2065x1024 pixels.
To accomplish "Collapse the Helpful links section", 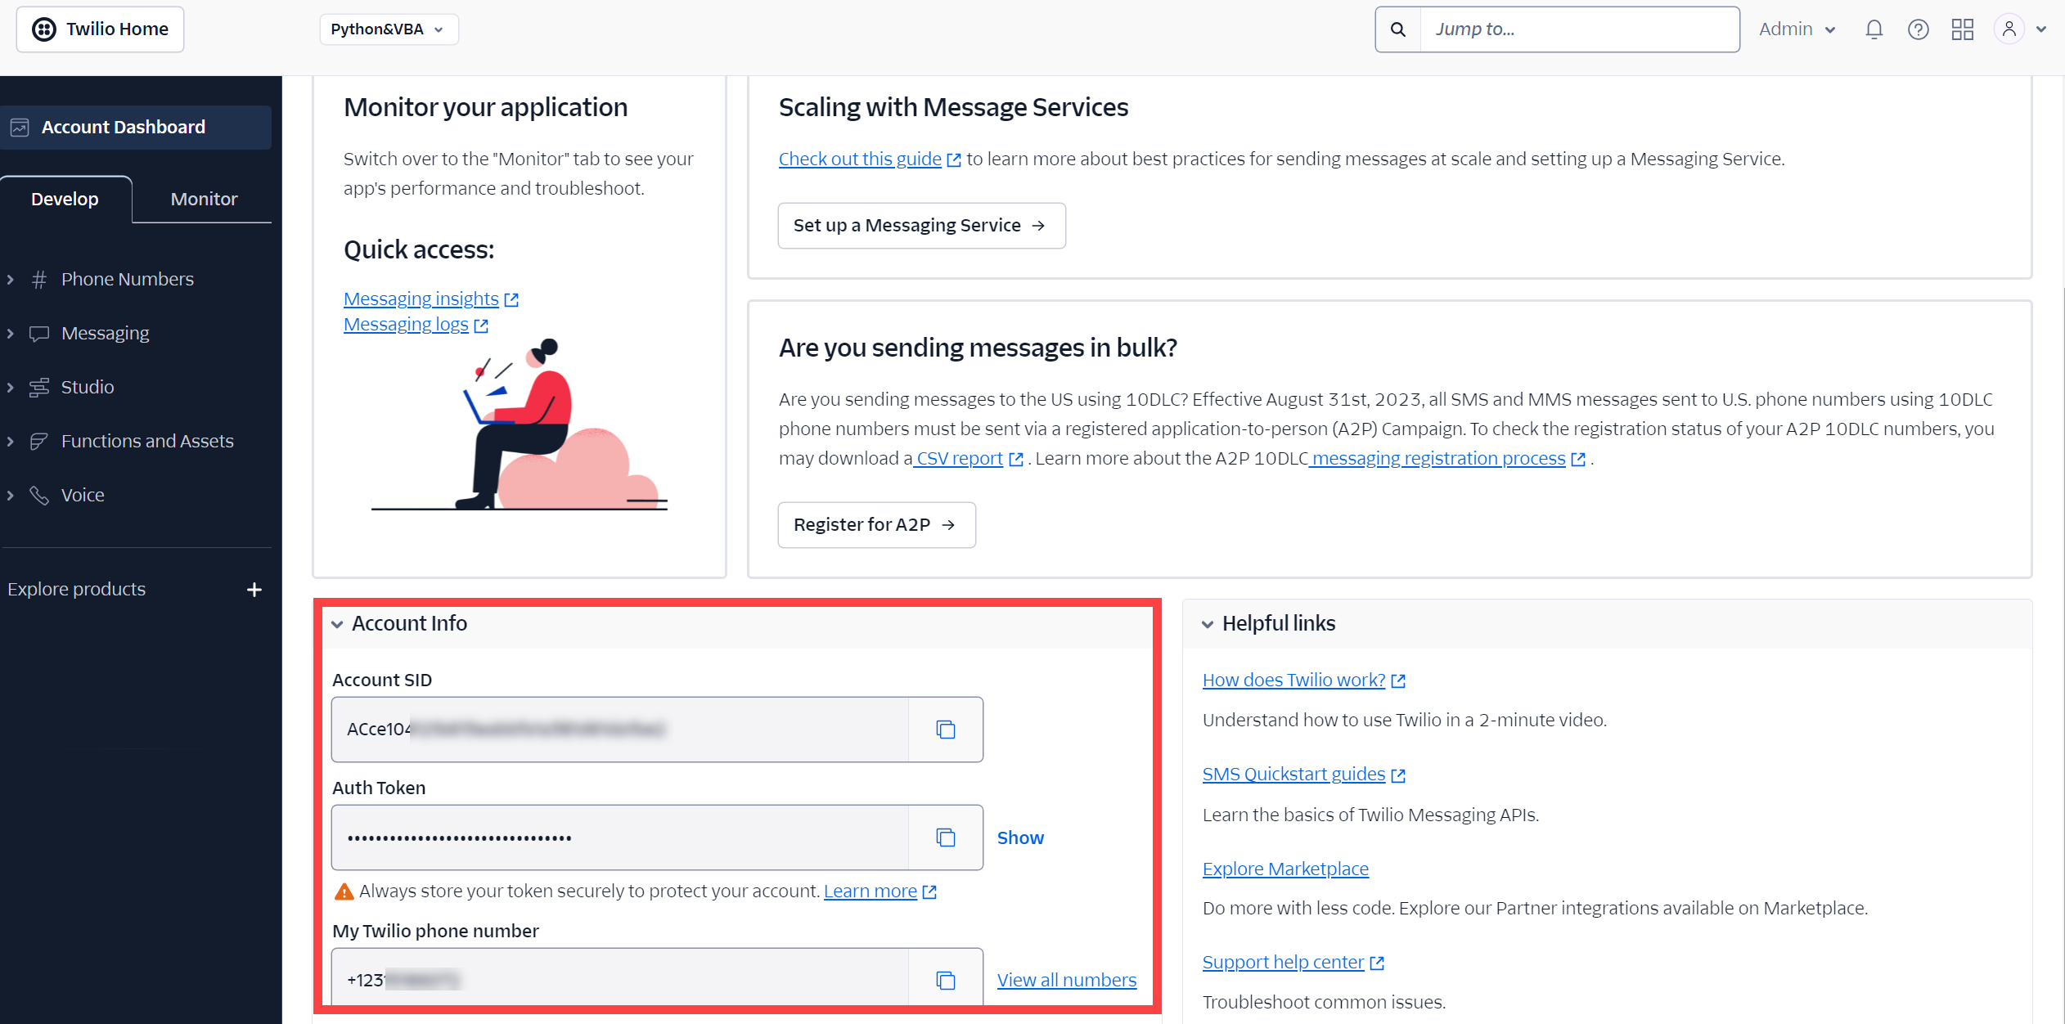I will [1208, 624].
